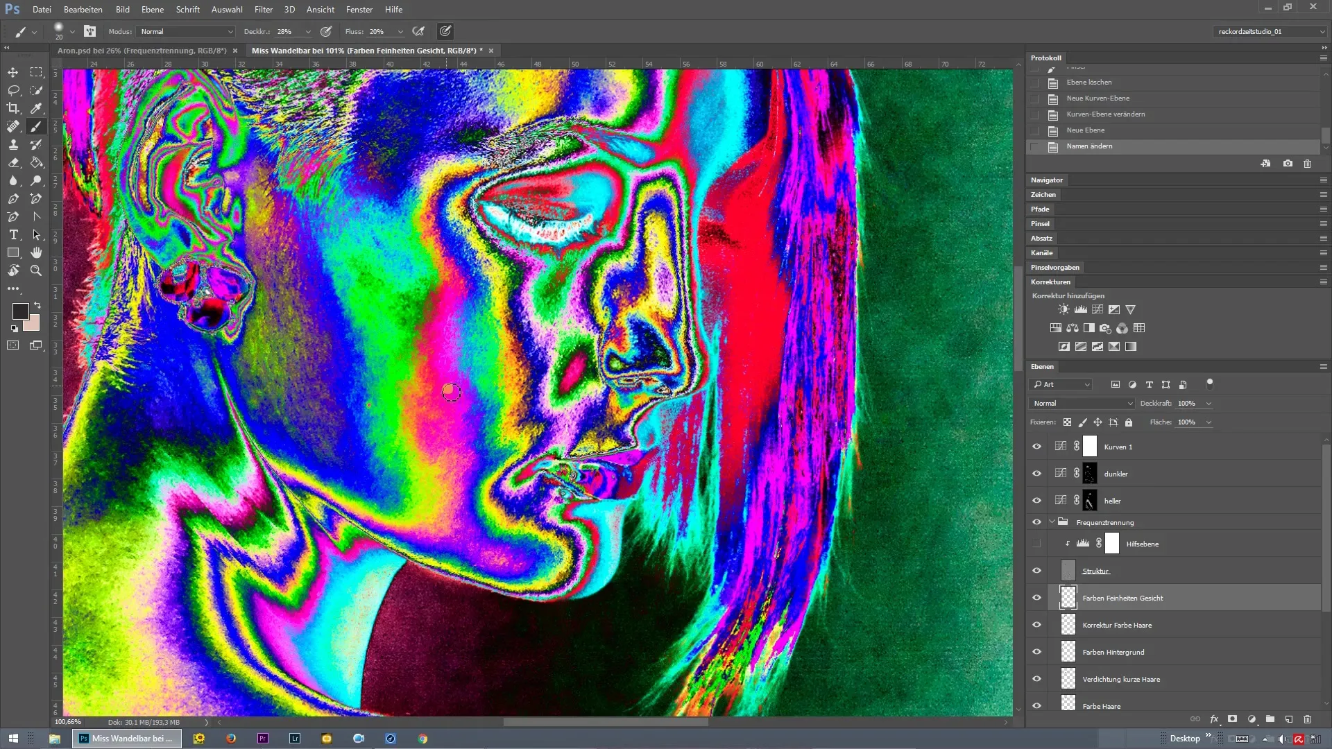Select the Dodge tool
The height and width of the screenshot is (749, 1332).
tap(36, 180)
